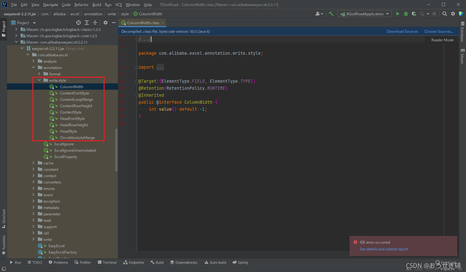Expand the metadata folder
The height and width of the screenshot is (272, 466).
tap(33, 207)
